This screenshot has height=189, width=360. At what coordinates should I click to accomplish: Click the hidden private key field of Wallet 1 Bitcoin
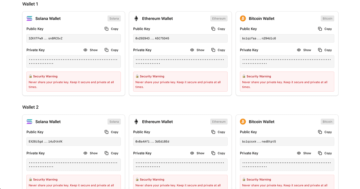coord(287,61)
